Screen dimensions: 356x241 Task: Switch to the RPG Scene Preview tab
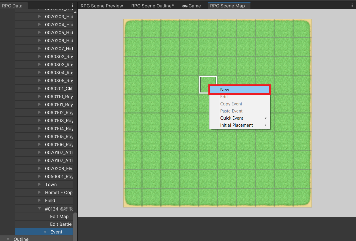pyautogui.click(x=102, y=6)
